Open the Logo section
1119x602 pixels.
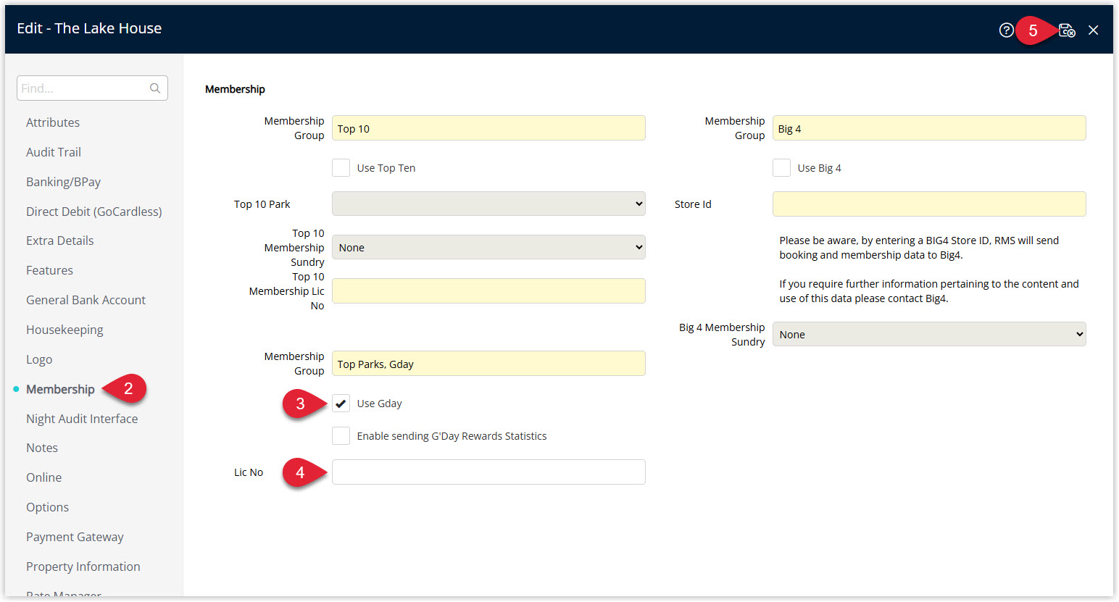pyautogui.click(x=39, y=359)
